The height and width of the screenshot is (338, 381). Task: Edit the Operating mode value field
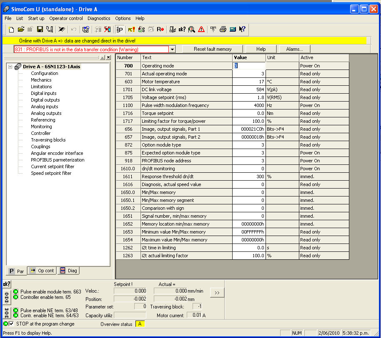[x=249, y=66]
